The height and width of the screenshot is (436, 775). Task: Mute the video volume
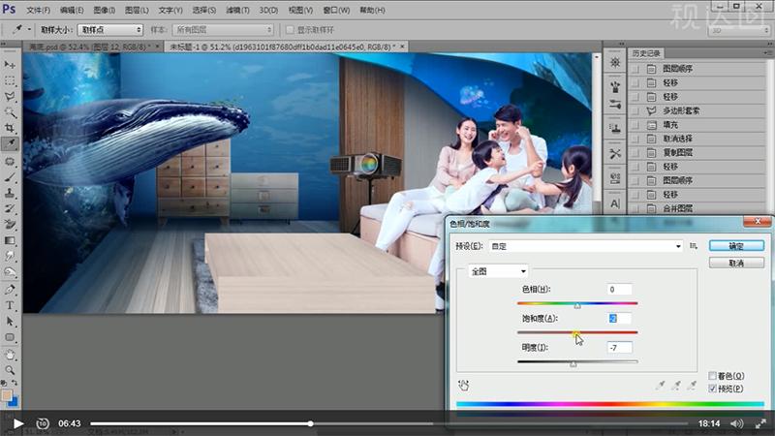coord(736,423)
